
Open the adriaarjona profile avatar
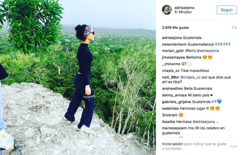tap(167, 10)
